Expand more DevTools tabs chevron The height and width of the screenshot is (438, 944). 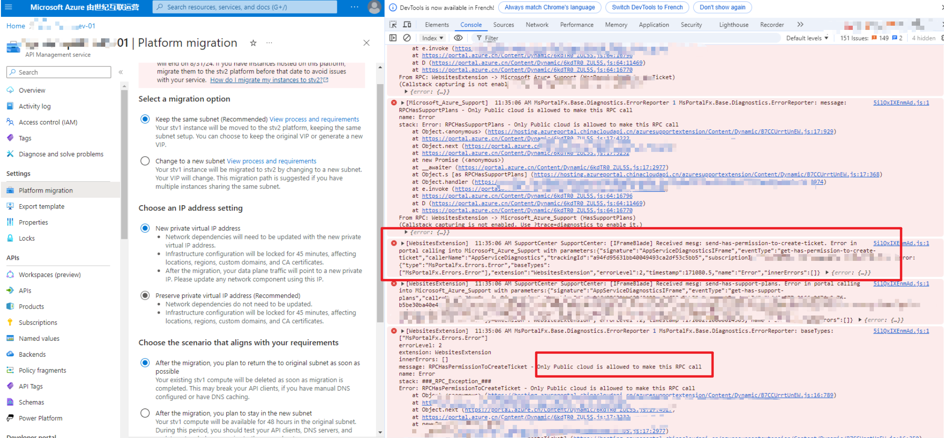[x=800, y=25]
